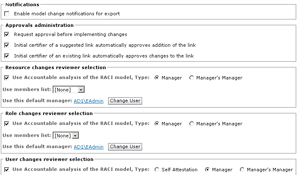The image size is (297, 175).
Task: Select Manager radio for User changes reviewer
Action: [x=207, y=169]
